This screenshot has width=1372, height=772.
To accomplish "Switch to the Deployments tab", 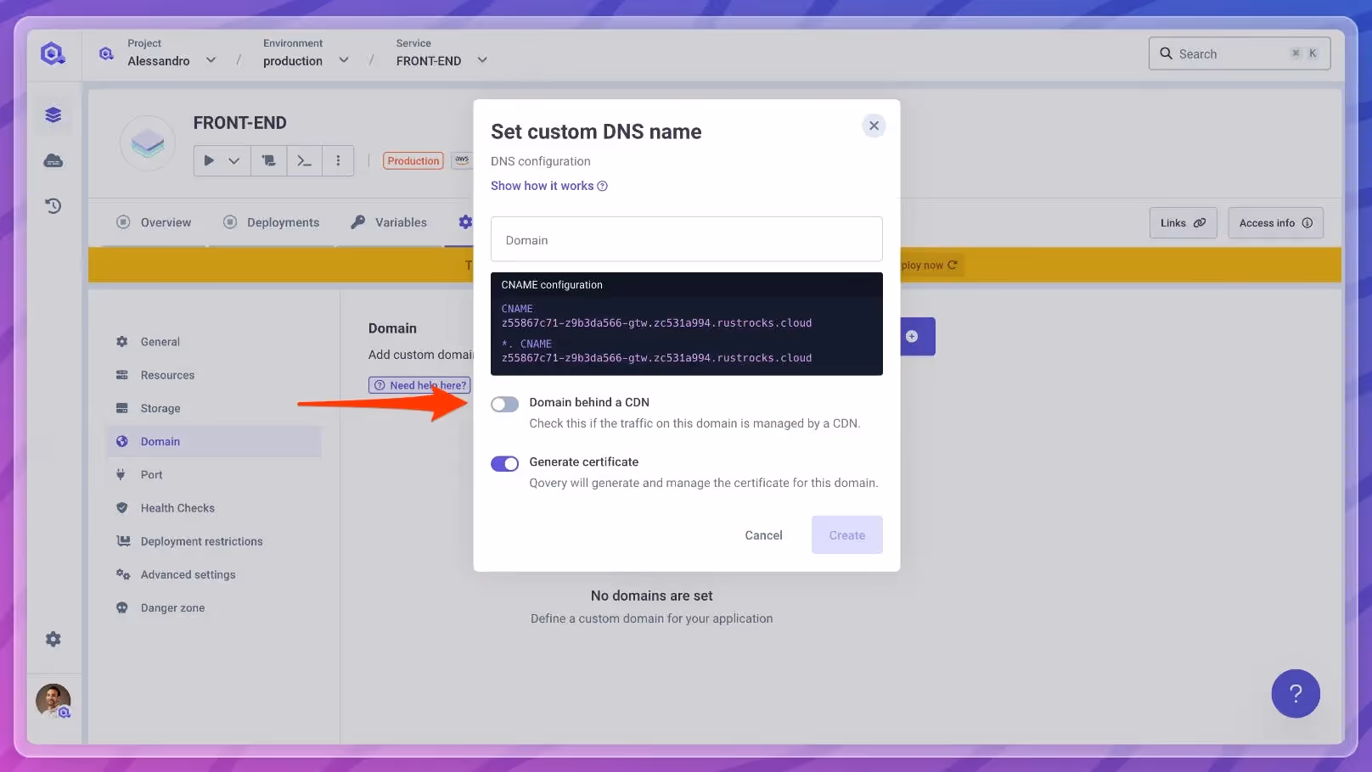I will (x=283, y=222).
